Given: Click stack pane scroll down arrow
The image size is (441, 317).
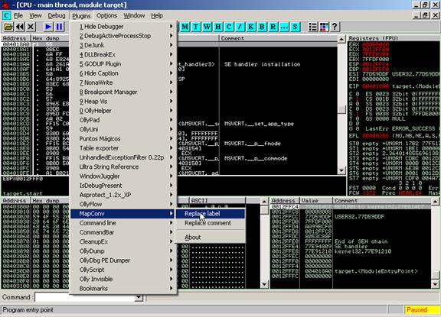Looking at the screenshot, I should coord(435,284).
